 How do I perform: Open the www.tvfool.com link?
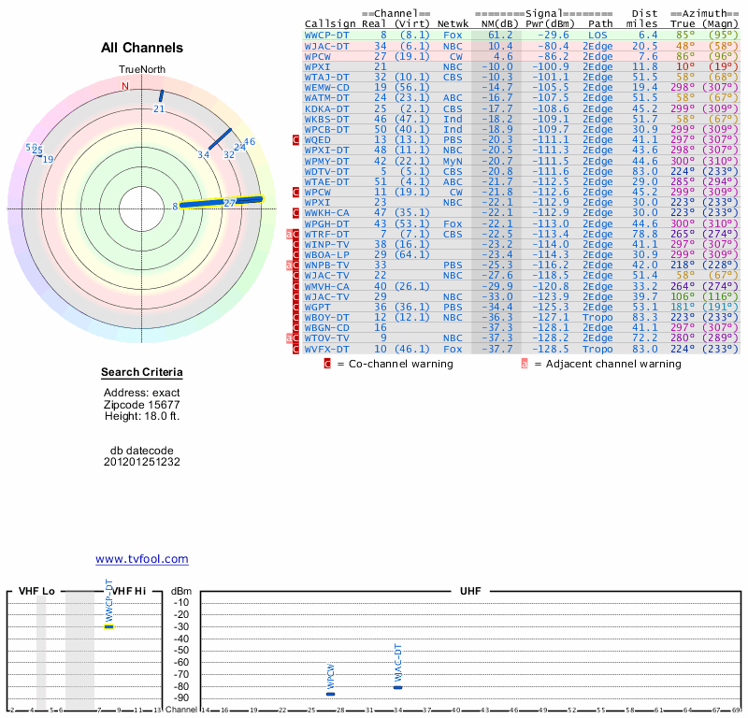point(142,559)
